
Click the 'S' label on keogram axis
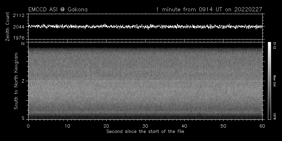[x=23, y=118]
